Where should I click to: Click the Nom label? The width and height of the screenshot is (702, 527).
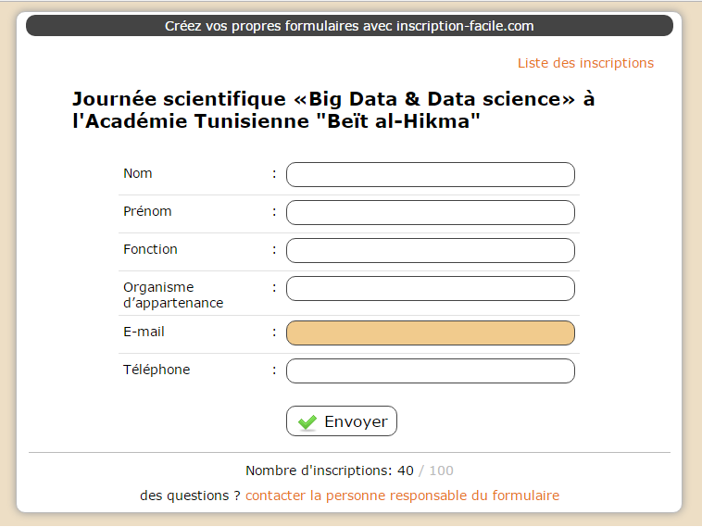click(137, 173)
